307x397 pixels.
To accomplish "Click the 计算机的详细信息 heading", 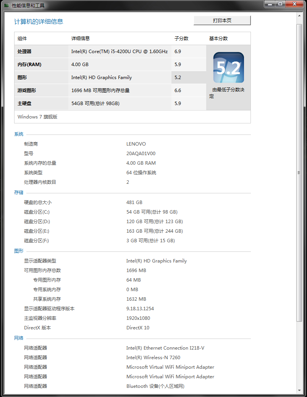I will point(39,21).
